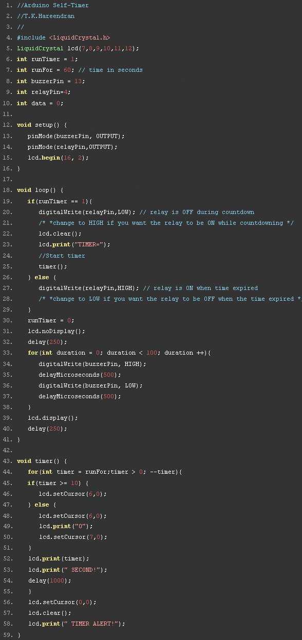302x640 pixels.
Task: Select line number 12 in the gutter
Action: click(x=7, y=125)
